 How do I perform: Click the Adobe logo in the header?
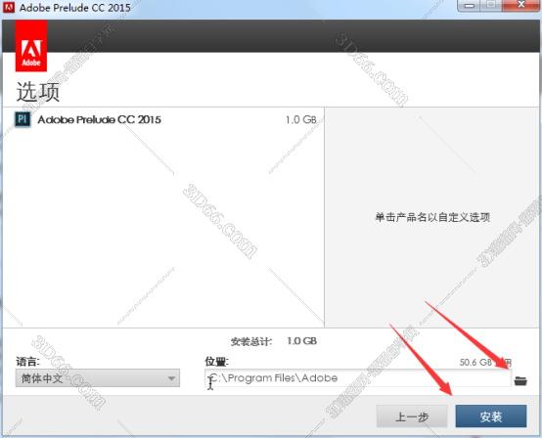coord(31,46)
